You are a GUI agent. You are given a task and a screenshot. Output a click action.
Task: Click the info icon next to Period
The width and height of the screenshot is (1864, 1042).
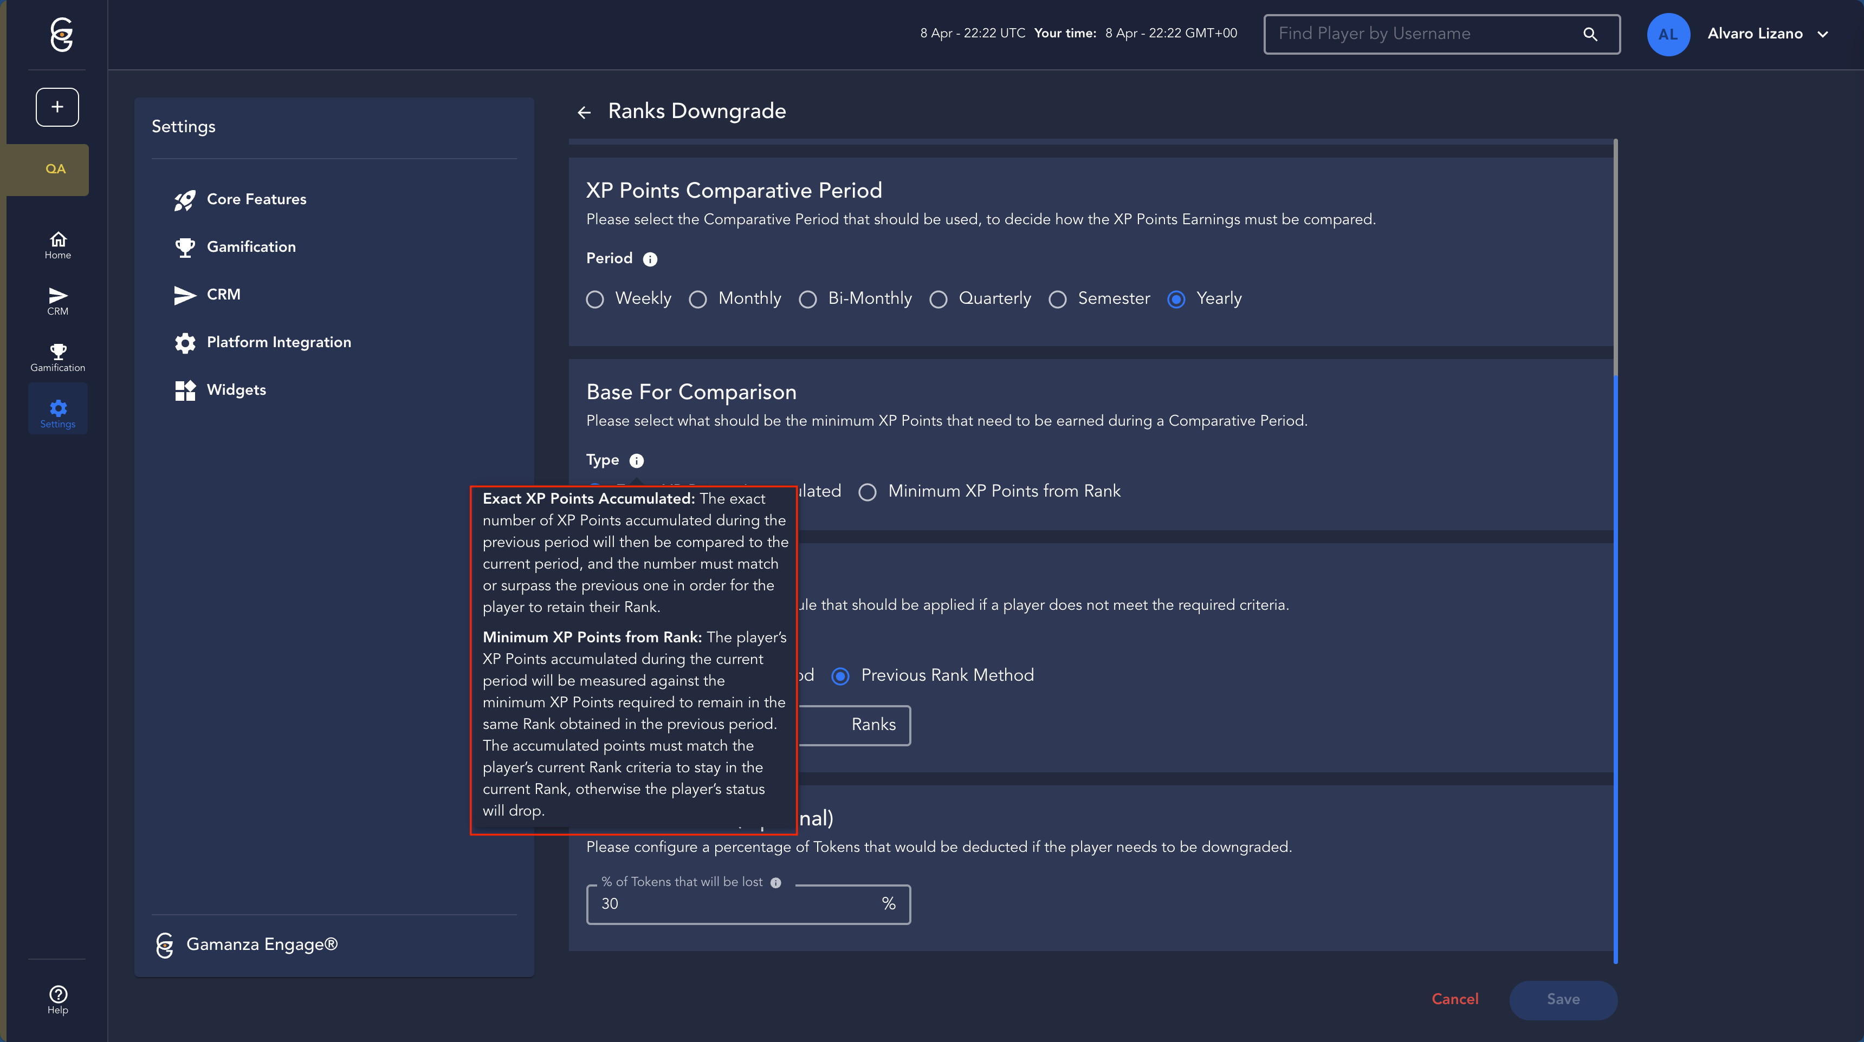650,259
